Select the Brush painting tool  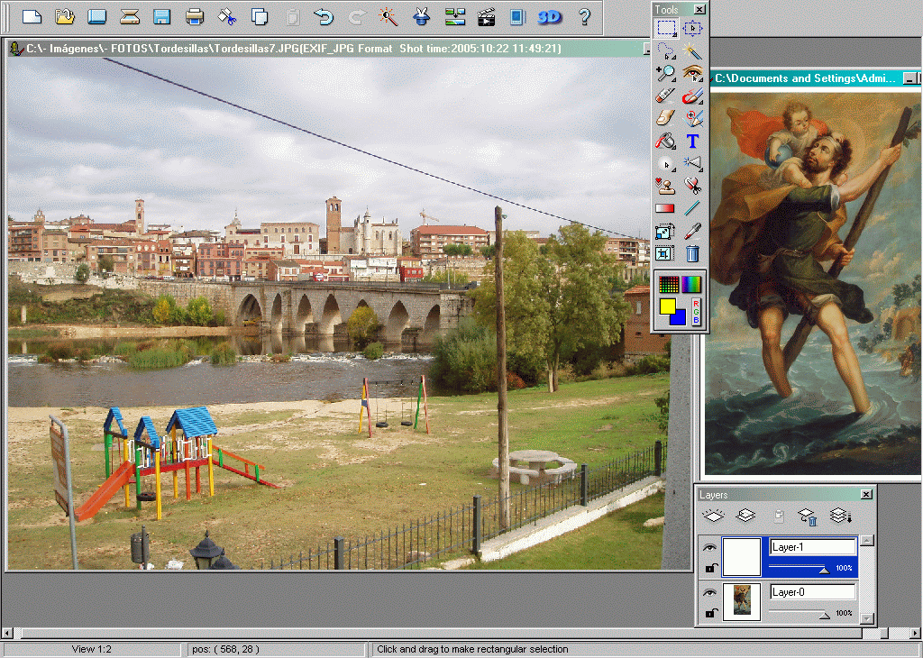click(x=692, y=95)
